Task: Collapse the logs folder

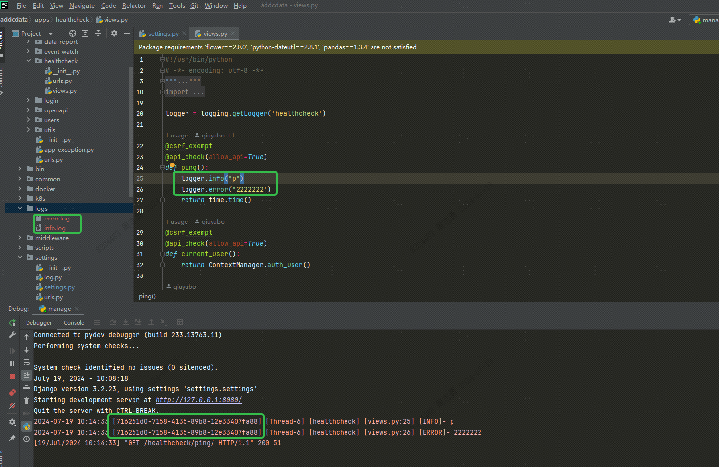Action: coord(20,208)
